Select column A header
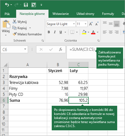This screenshot has height=136, width=125. click(27, 65)
